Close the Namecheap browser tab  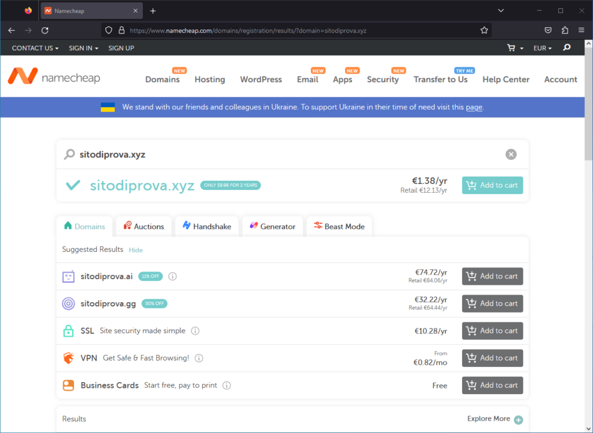[136, 11]
